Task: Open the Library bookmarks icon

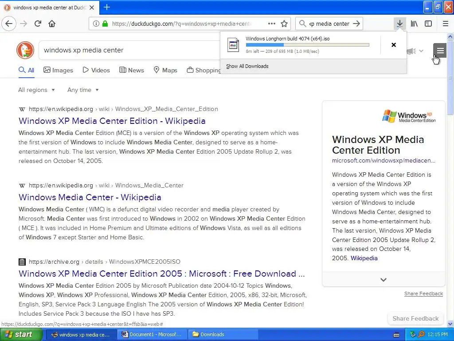Action: (x=414, y=24)
